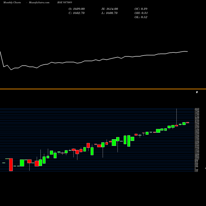Click the Monthly Charts title text

pos(12,2)
